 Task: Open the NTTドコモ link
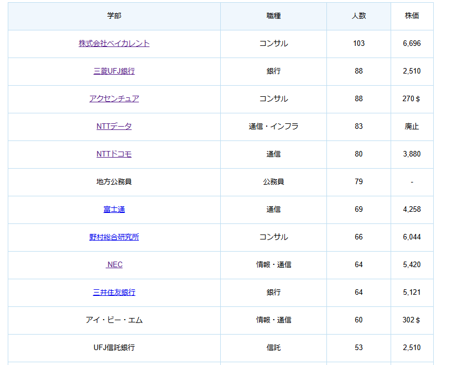[114, 154]
